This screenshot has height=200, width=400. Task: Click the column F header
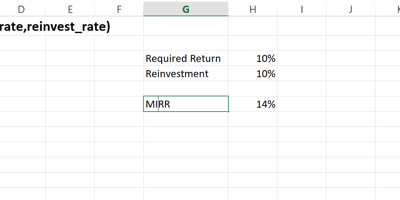pos(119,9)
